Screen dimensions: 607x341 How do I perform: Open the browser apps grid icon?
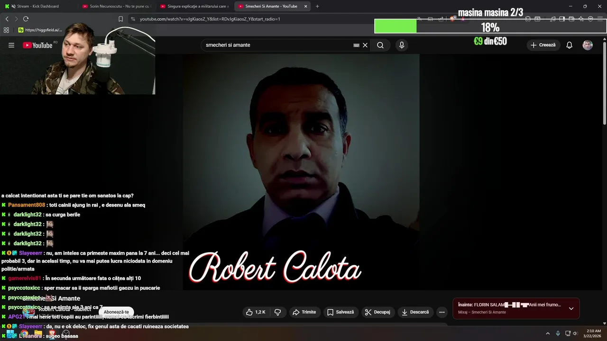point(6,30)
